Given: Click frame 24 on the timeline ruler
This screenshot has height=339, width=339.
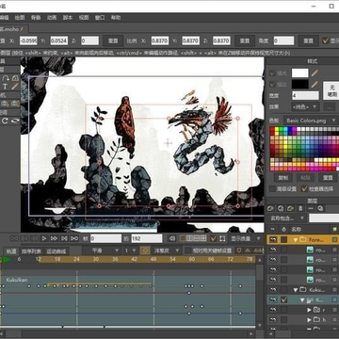Looking at the screenshot, I should (x=76, y=259).
